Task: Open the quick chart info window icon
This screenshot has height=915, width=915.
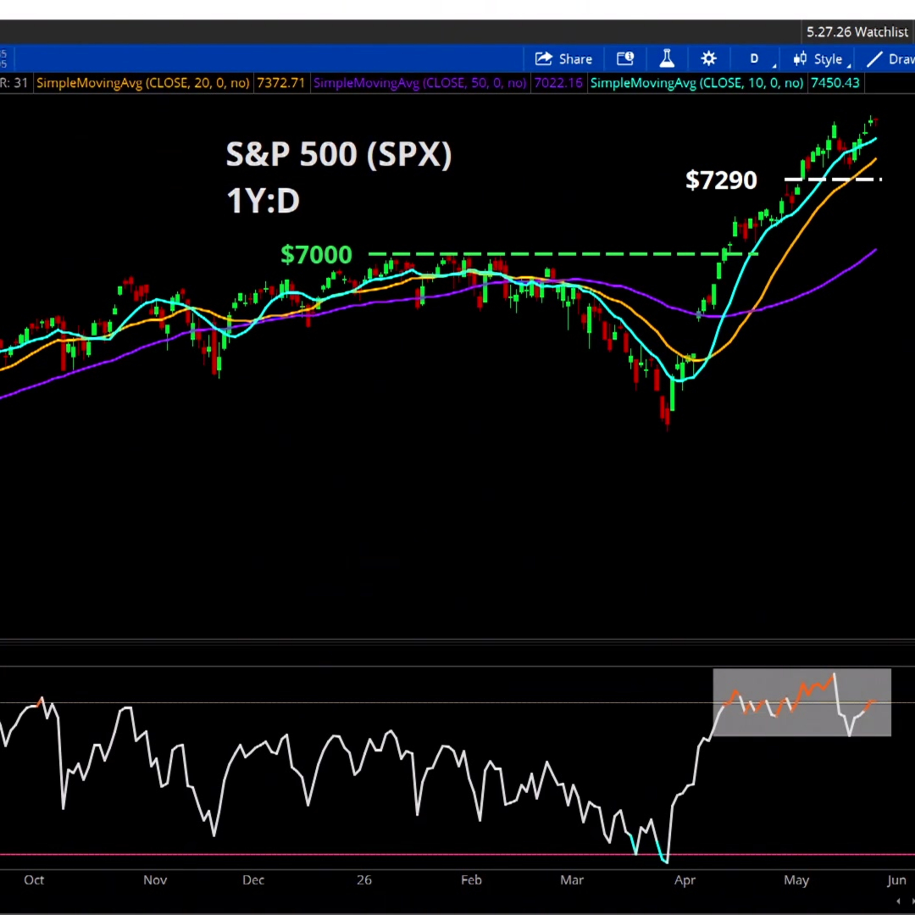Action: click(x=625, y=59)
